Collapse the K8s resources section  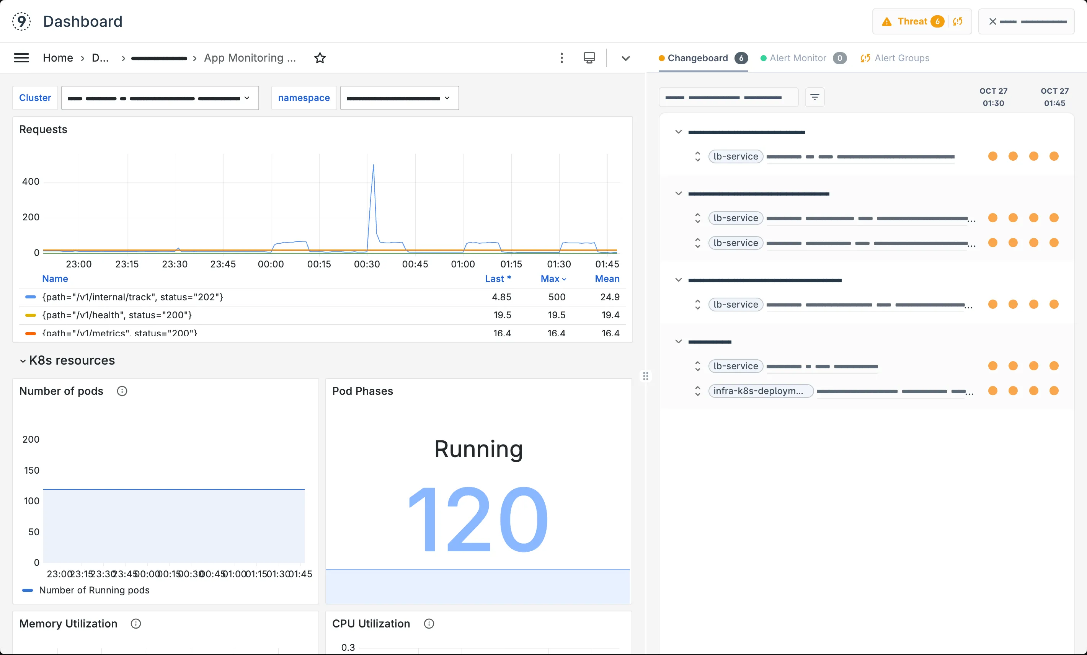23,361
